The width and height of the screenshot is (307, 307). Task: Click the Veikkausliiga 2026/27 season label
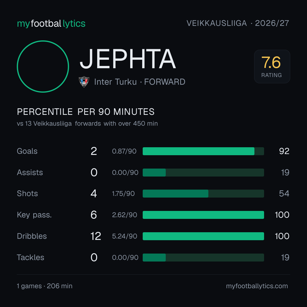pyautogui.click(x=238, y=23)
